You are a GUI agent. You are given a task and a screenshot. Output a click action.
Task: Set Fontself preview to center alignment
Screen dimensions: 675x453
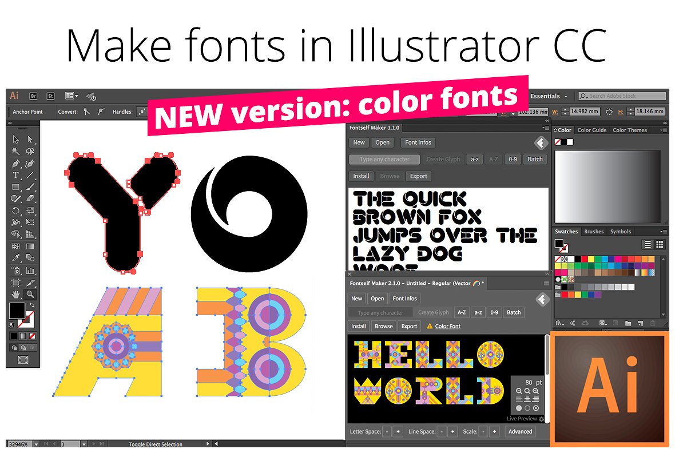pyautogui.click(x=527, y=399)
